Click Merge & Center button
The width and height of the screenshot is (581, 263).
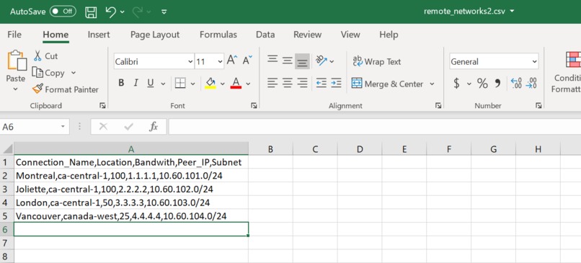(x=387, y=84)
